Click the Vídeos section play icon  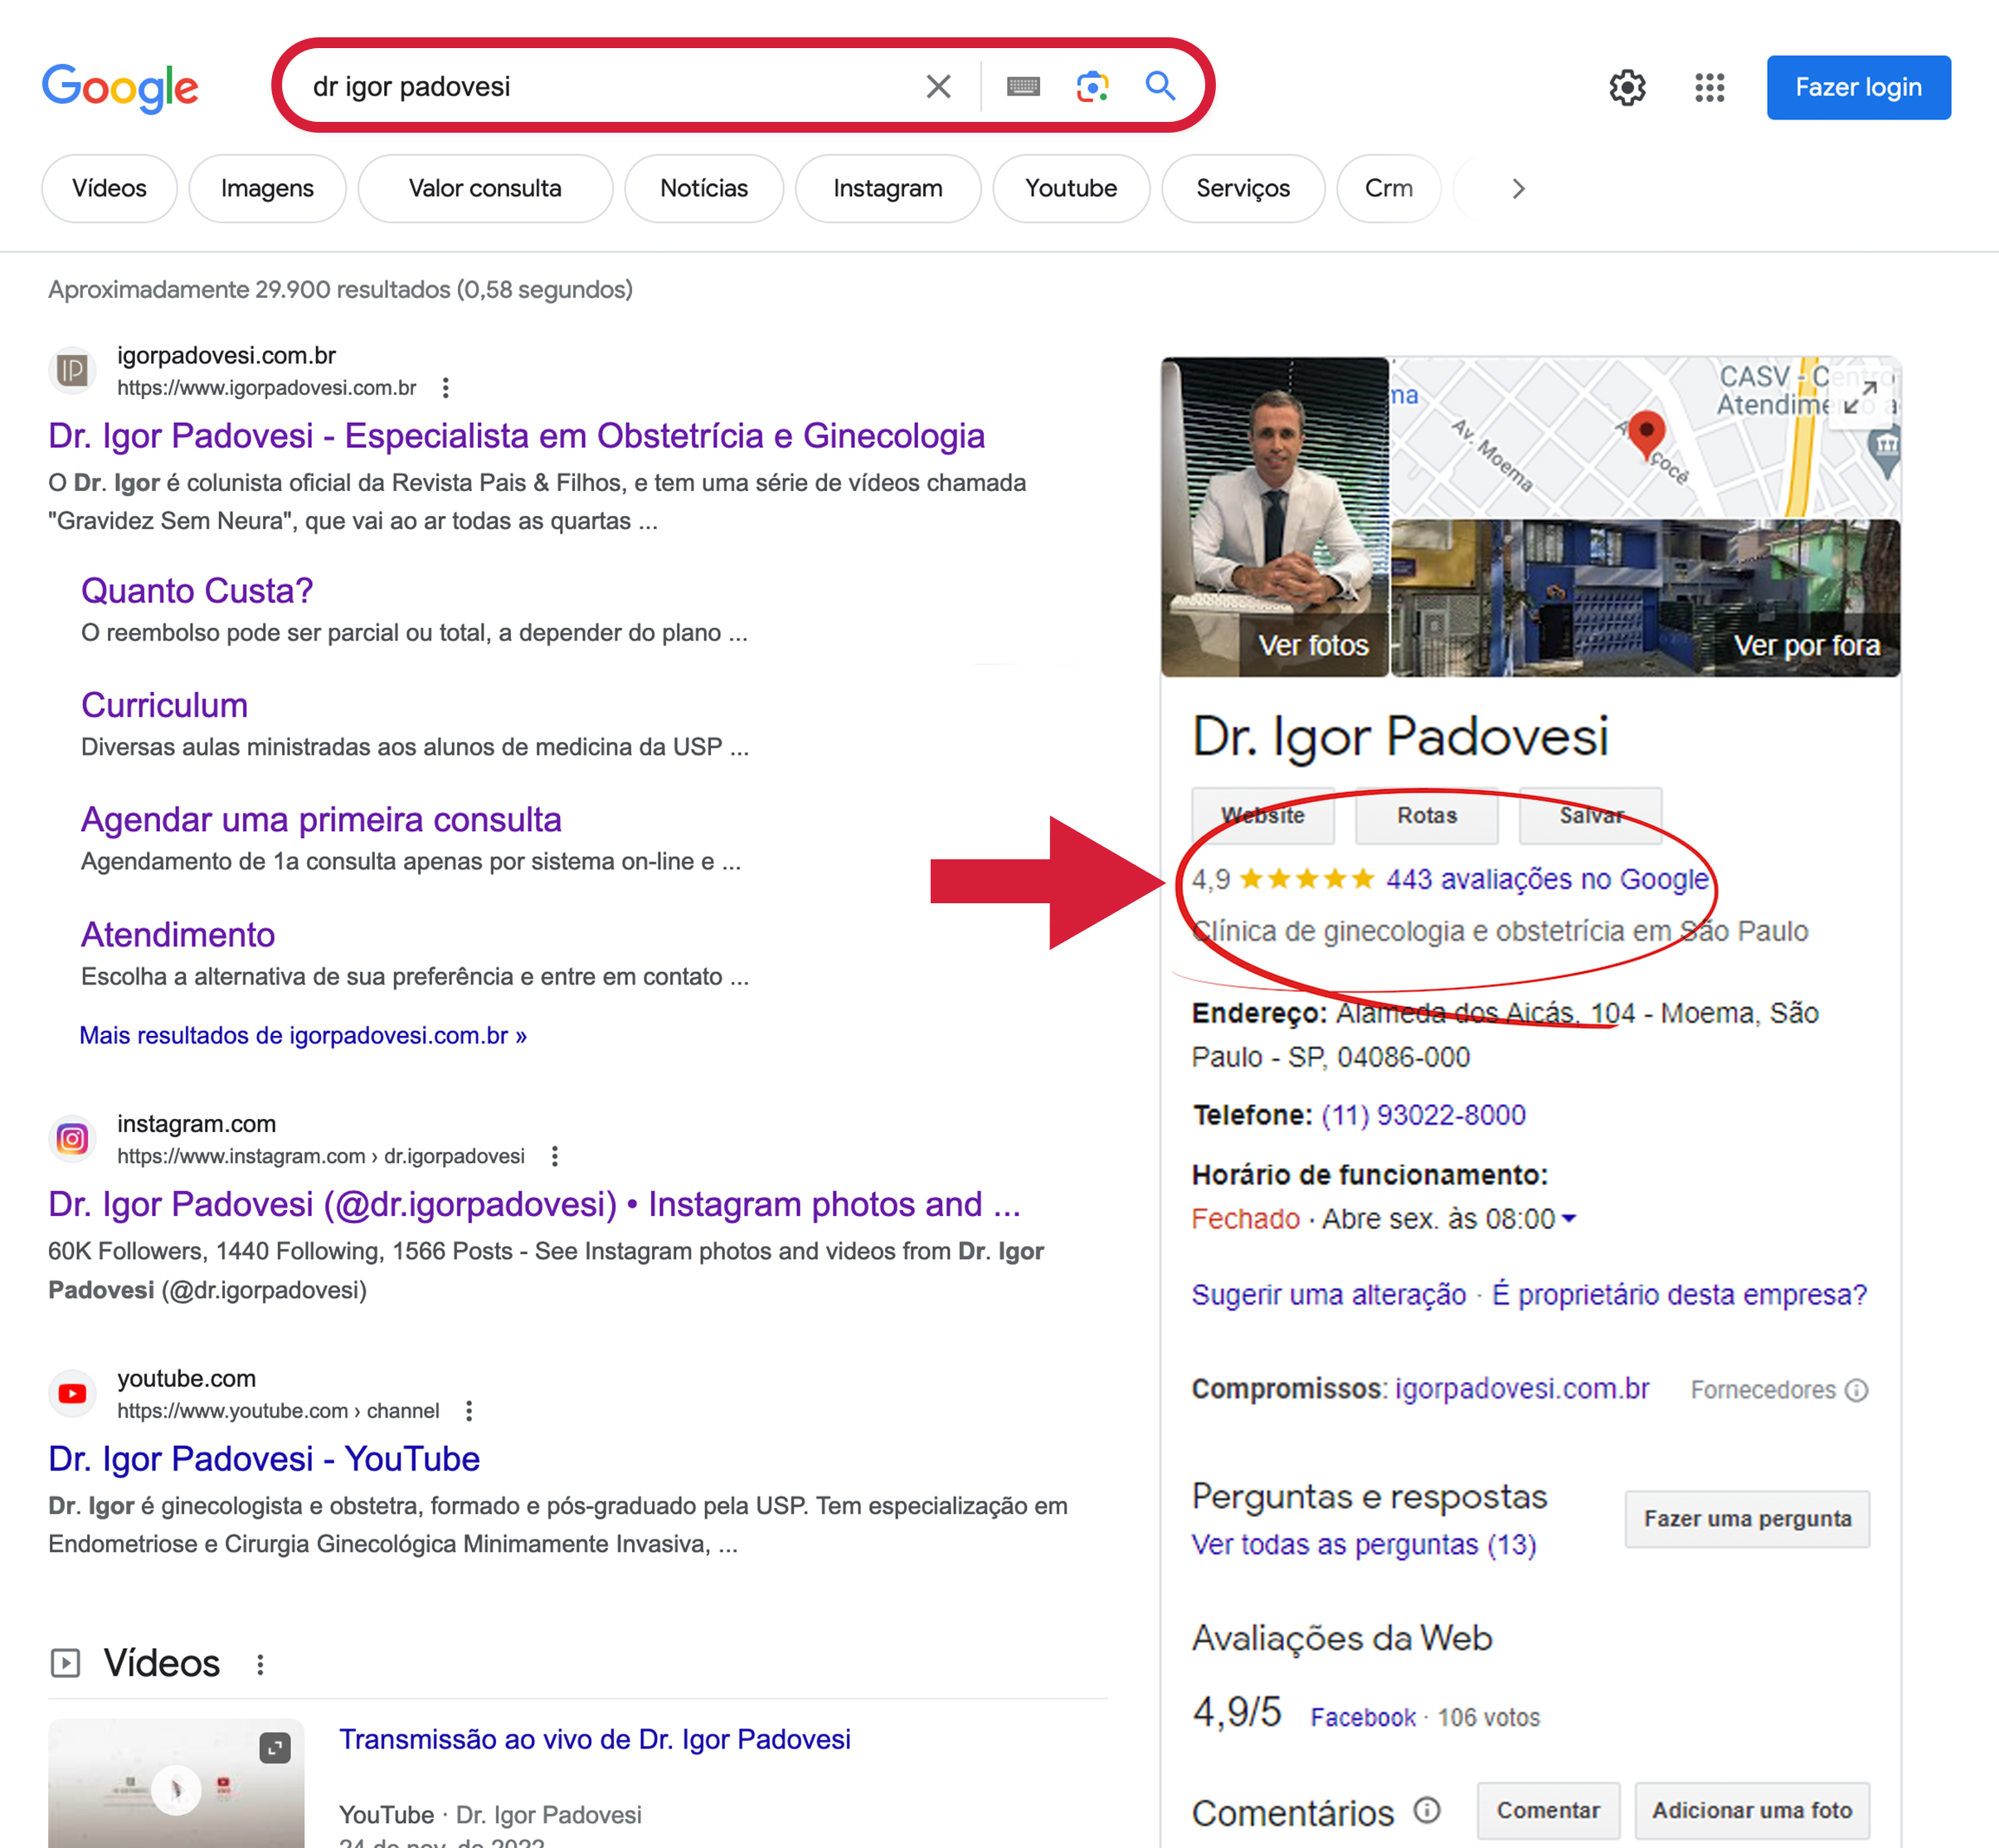pos(65,1663)
